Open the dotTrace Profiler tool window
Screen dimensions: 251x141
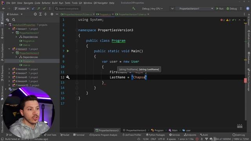click(132, 135)
